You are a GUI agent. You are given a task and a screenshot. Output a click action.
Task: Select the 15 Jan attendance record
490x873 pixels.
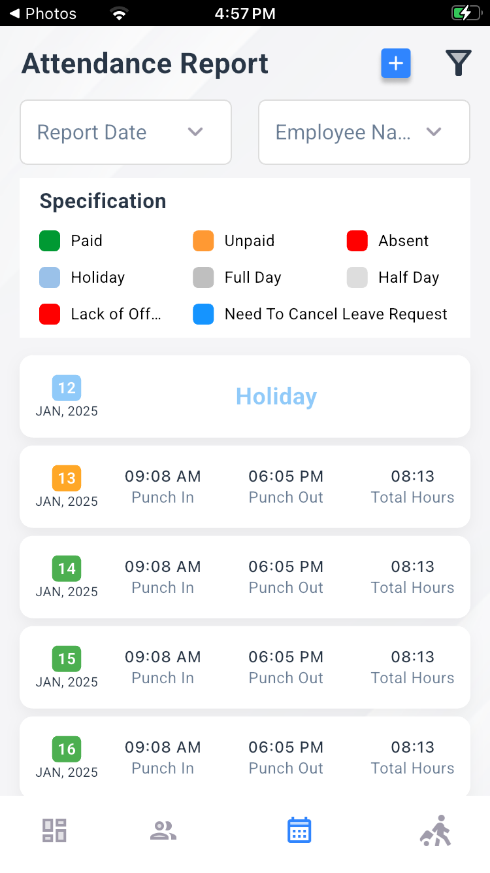(245, 667)
